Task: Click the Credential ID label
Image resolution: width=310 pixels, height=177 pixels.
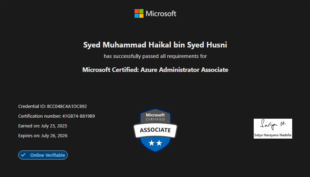Action: (x=32, y=106)
